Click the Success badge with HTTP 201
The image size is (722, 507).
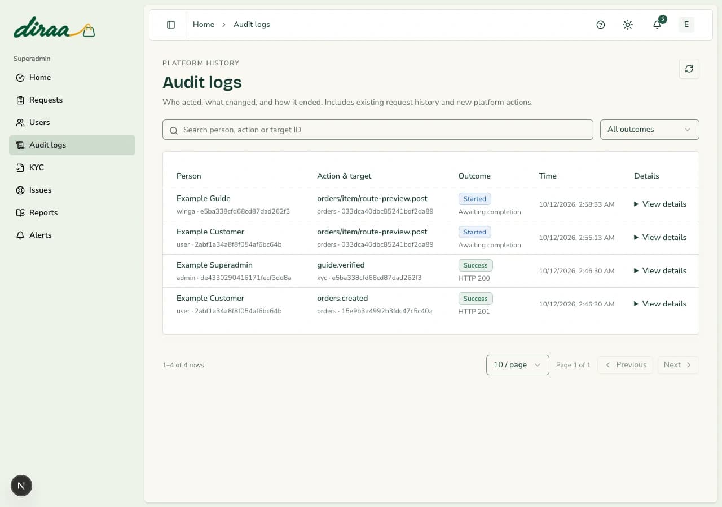(476, 299)
